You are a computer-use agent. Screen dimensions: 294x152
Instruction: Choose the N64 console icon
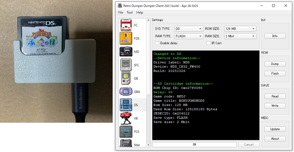[126, 143]
